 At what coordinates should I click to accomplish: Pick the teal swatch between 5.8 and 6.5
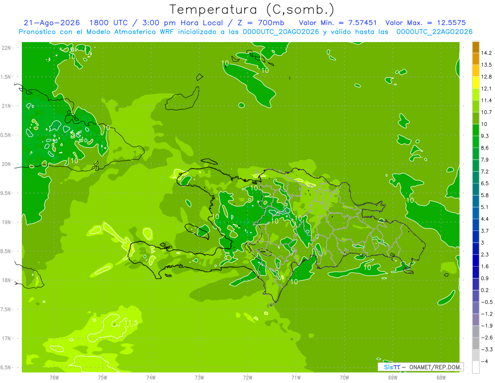(x=476, y=189)
